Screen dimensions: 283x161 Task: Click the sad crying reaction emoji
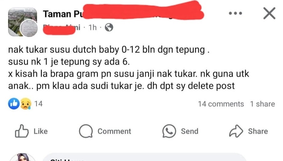[x=26, y=104]
